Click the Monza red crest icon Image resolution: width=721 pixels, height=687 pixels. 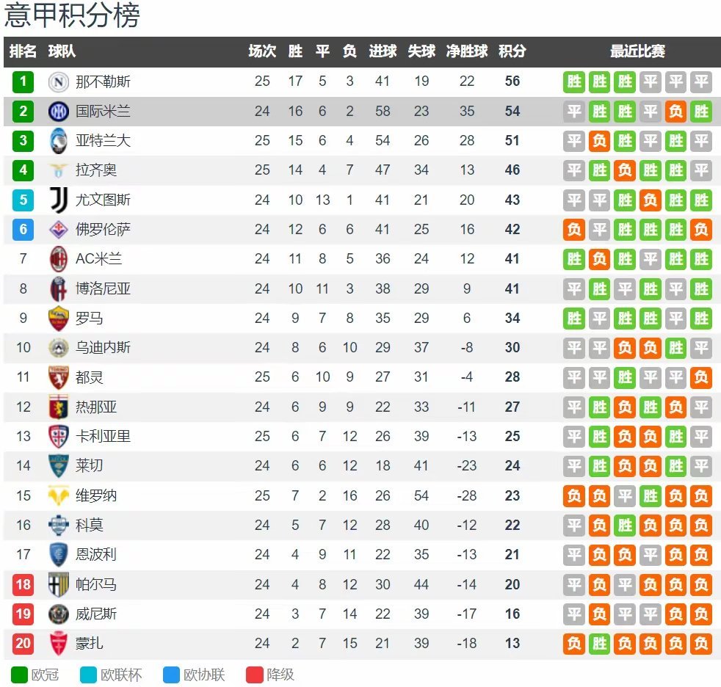click(x=59, y=644)
